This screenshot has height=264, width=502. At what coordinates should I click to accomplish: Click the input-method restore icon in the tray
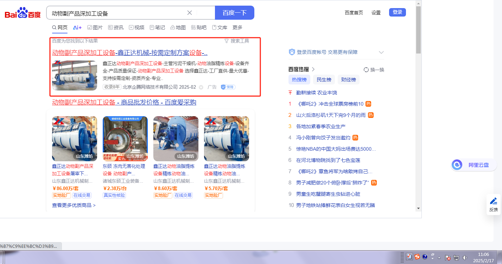[x=433, y=255]
